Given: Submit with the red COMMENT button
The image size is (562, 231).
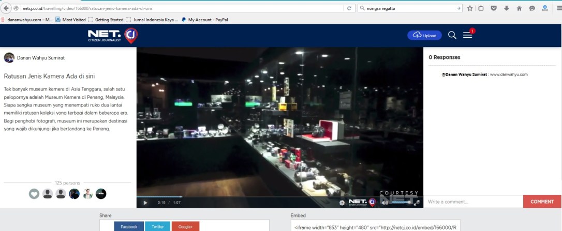Looking at the screenshot, I should [542, 202].
